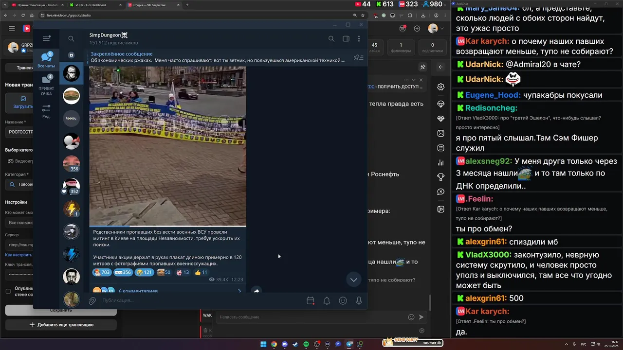Open chat settings gear in VK sidebar

coord(440,87)
